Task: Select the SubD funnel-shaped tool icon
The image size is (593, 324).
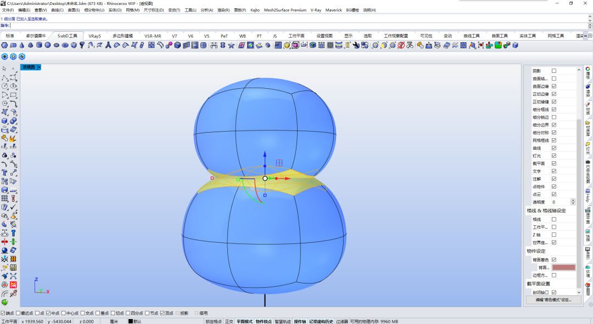Action: point(82,45)
